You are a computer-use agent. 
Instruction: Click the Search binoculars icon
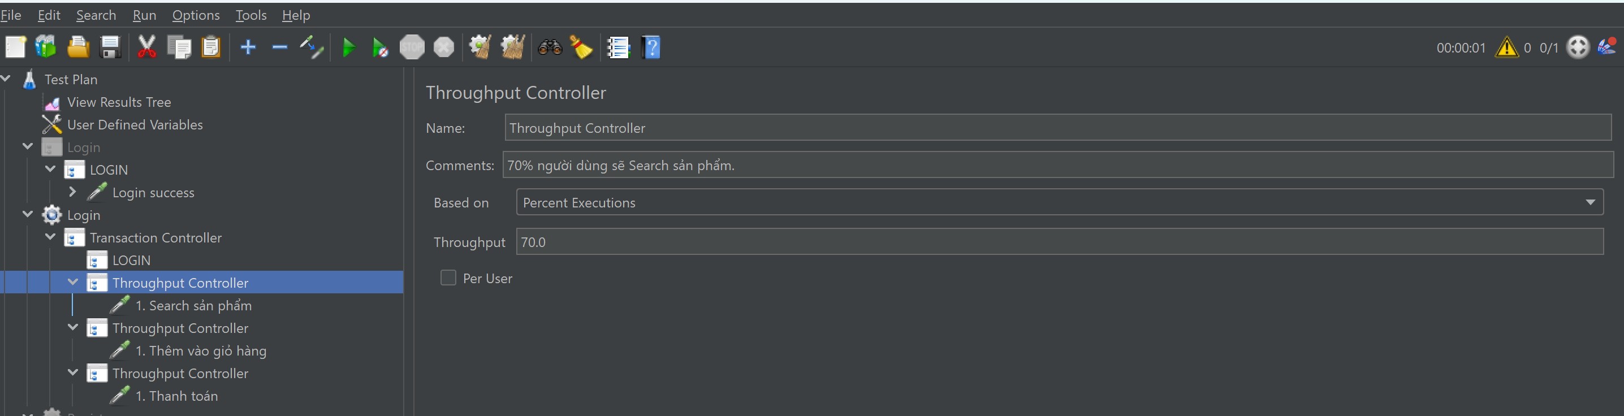tap(550, 47)
